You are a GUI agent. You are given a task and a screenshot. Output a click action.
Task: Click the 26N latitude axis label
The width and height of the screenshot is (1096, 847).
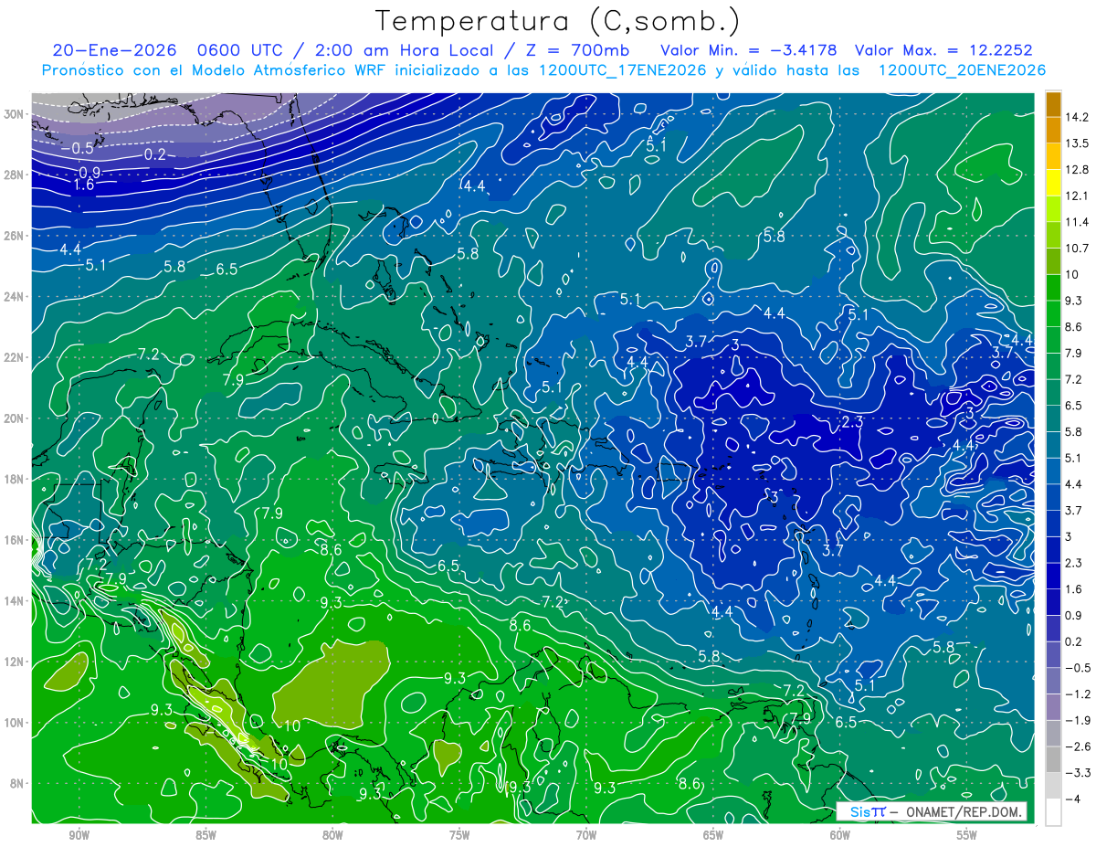[16, 236]
